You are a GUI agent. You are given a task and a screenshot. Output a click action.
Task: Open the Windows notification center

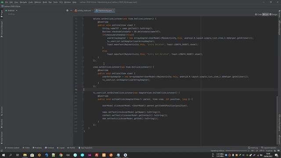[x=277, y=155]
